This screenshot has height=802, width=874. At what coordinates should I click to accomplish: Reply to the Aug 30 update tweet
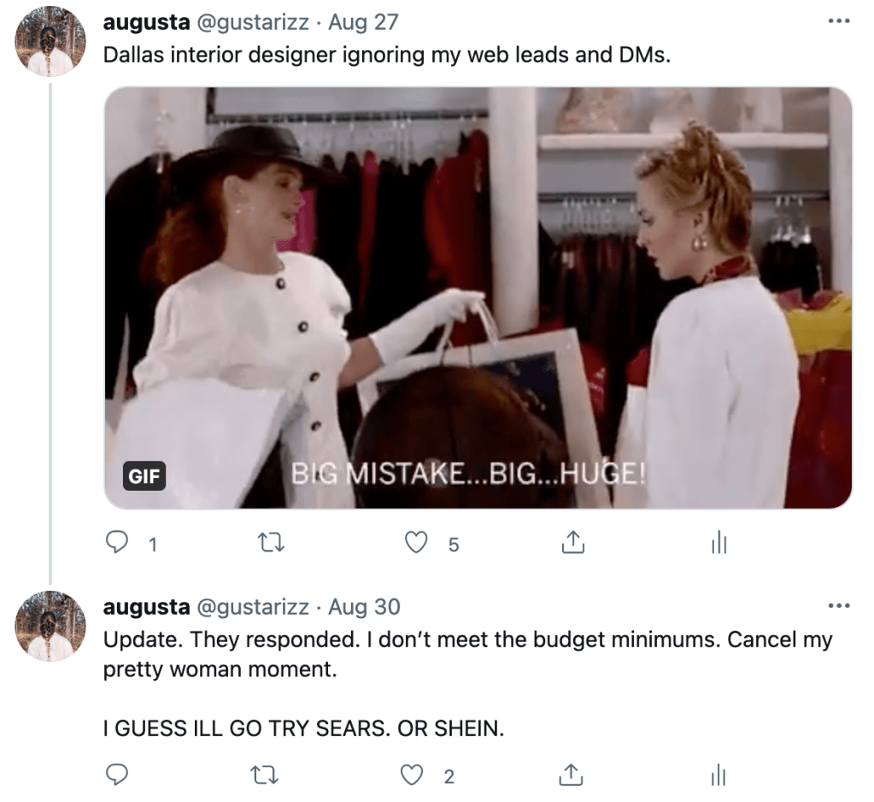[117, 775]
